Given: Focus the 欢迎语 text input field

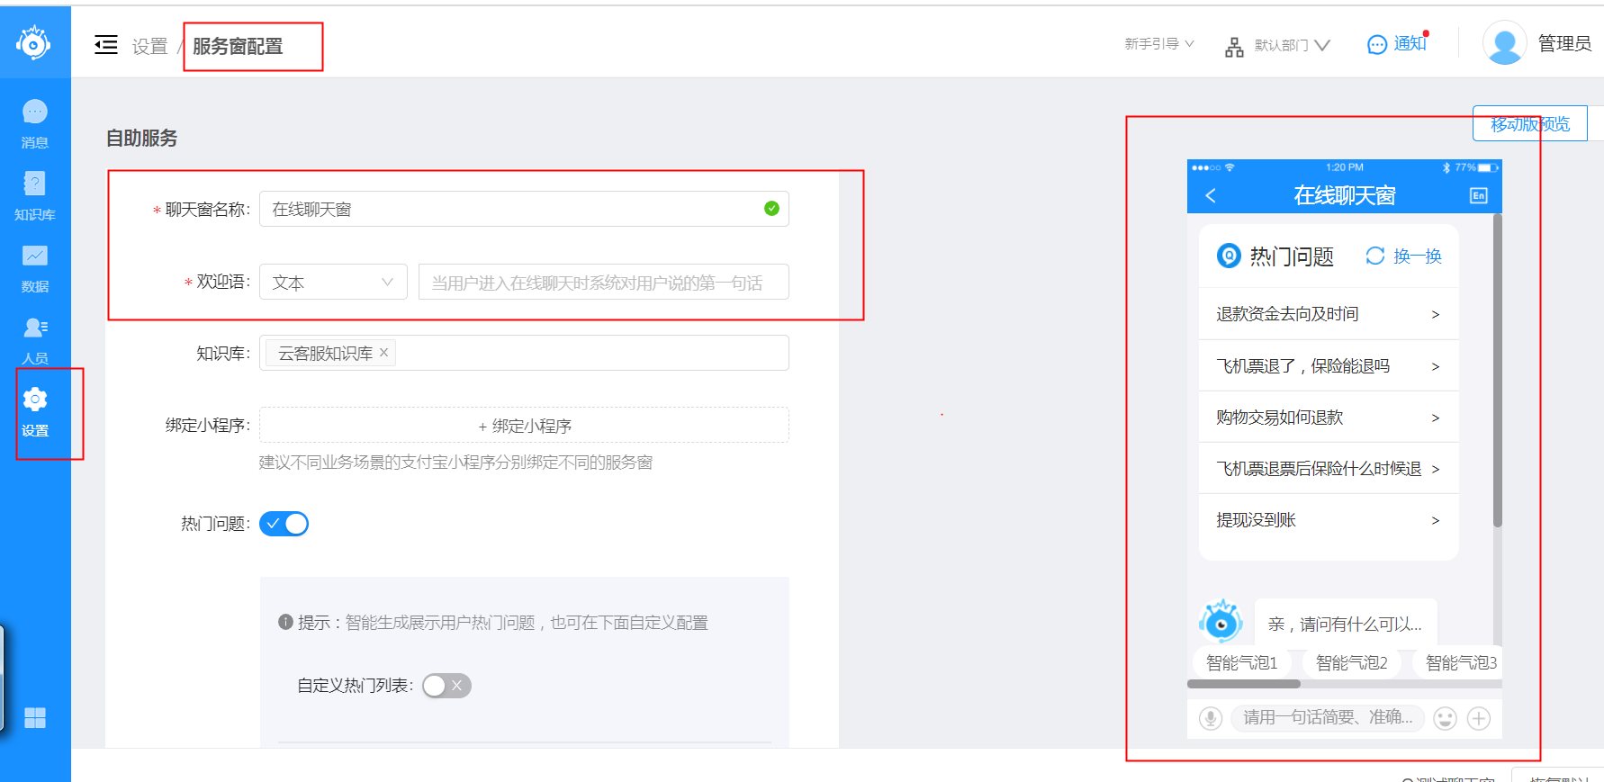Looking at the screenshot, I should pos(603,282).
